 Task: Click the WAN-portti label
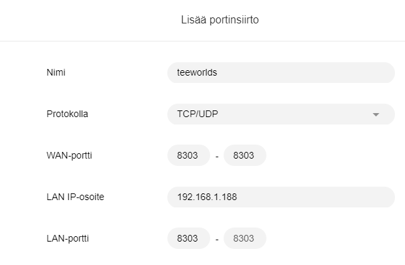69,155
